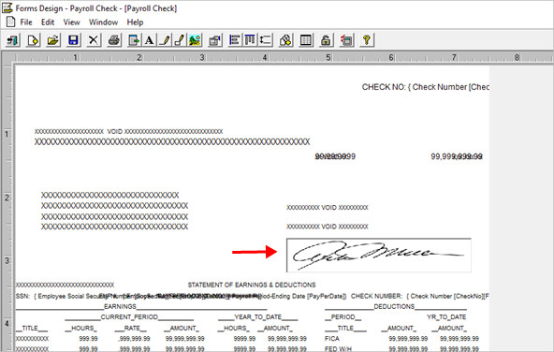Select the __RATE__ column header
This screenshot has height=352, width=554.
pos(131,328)
